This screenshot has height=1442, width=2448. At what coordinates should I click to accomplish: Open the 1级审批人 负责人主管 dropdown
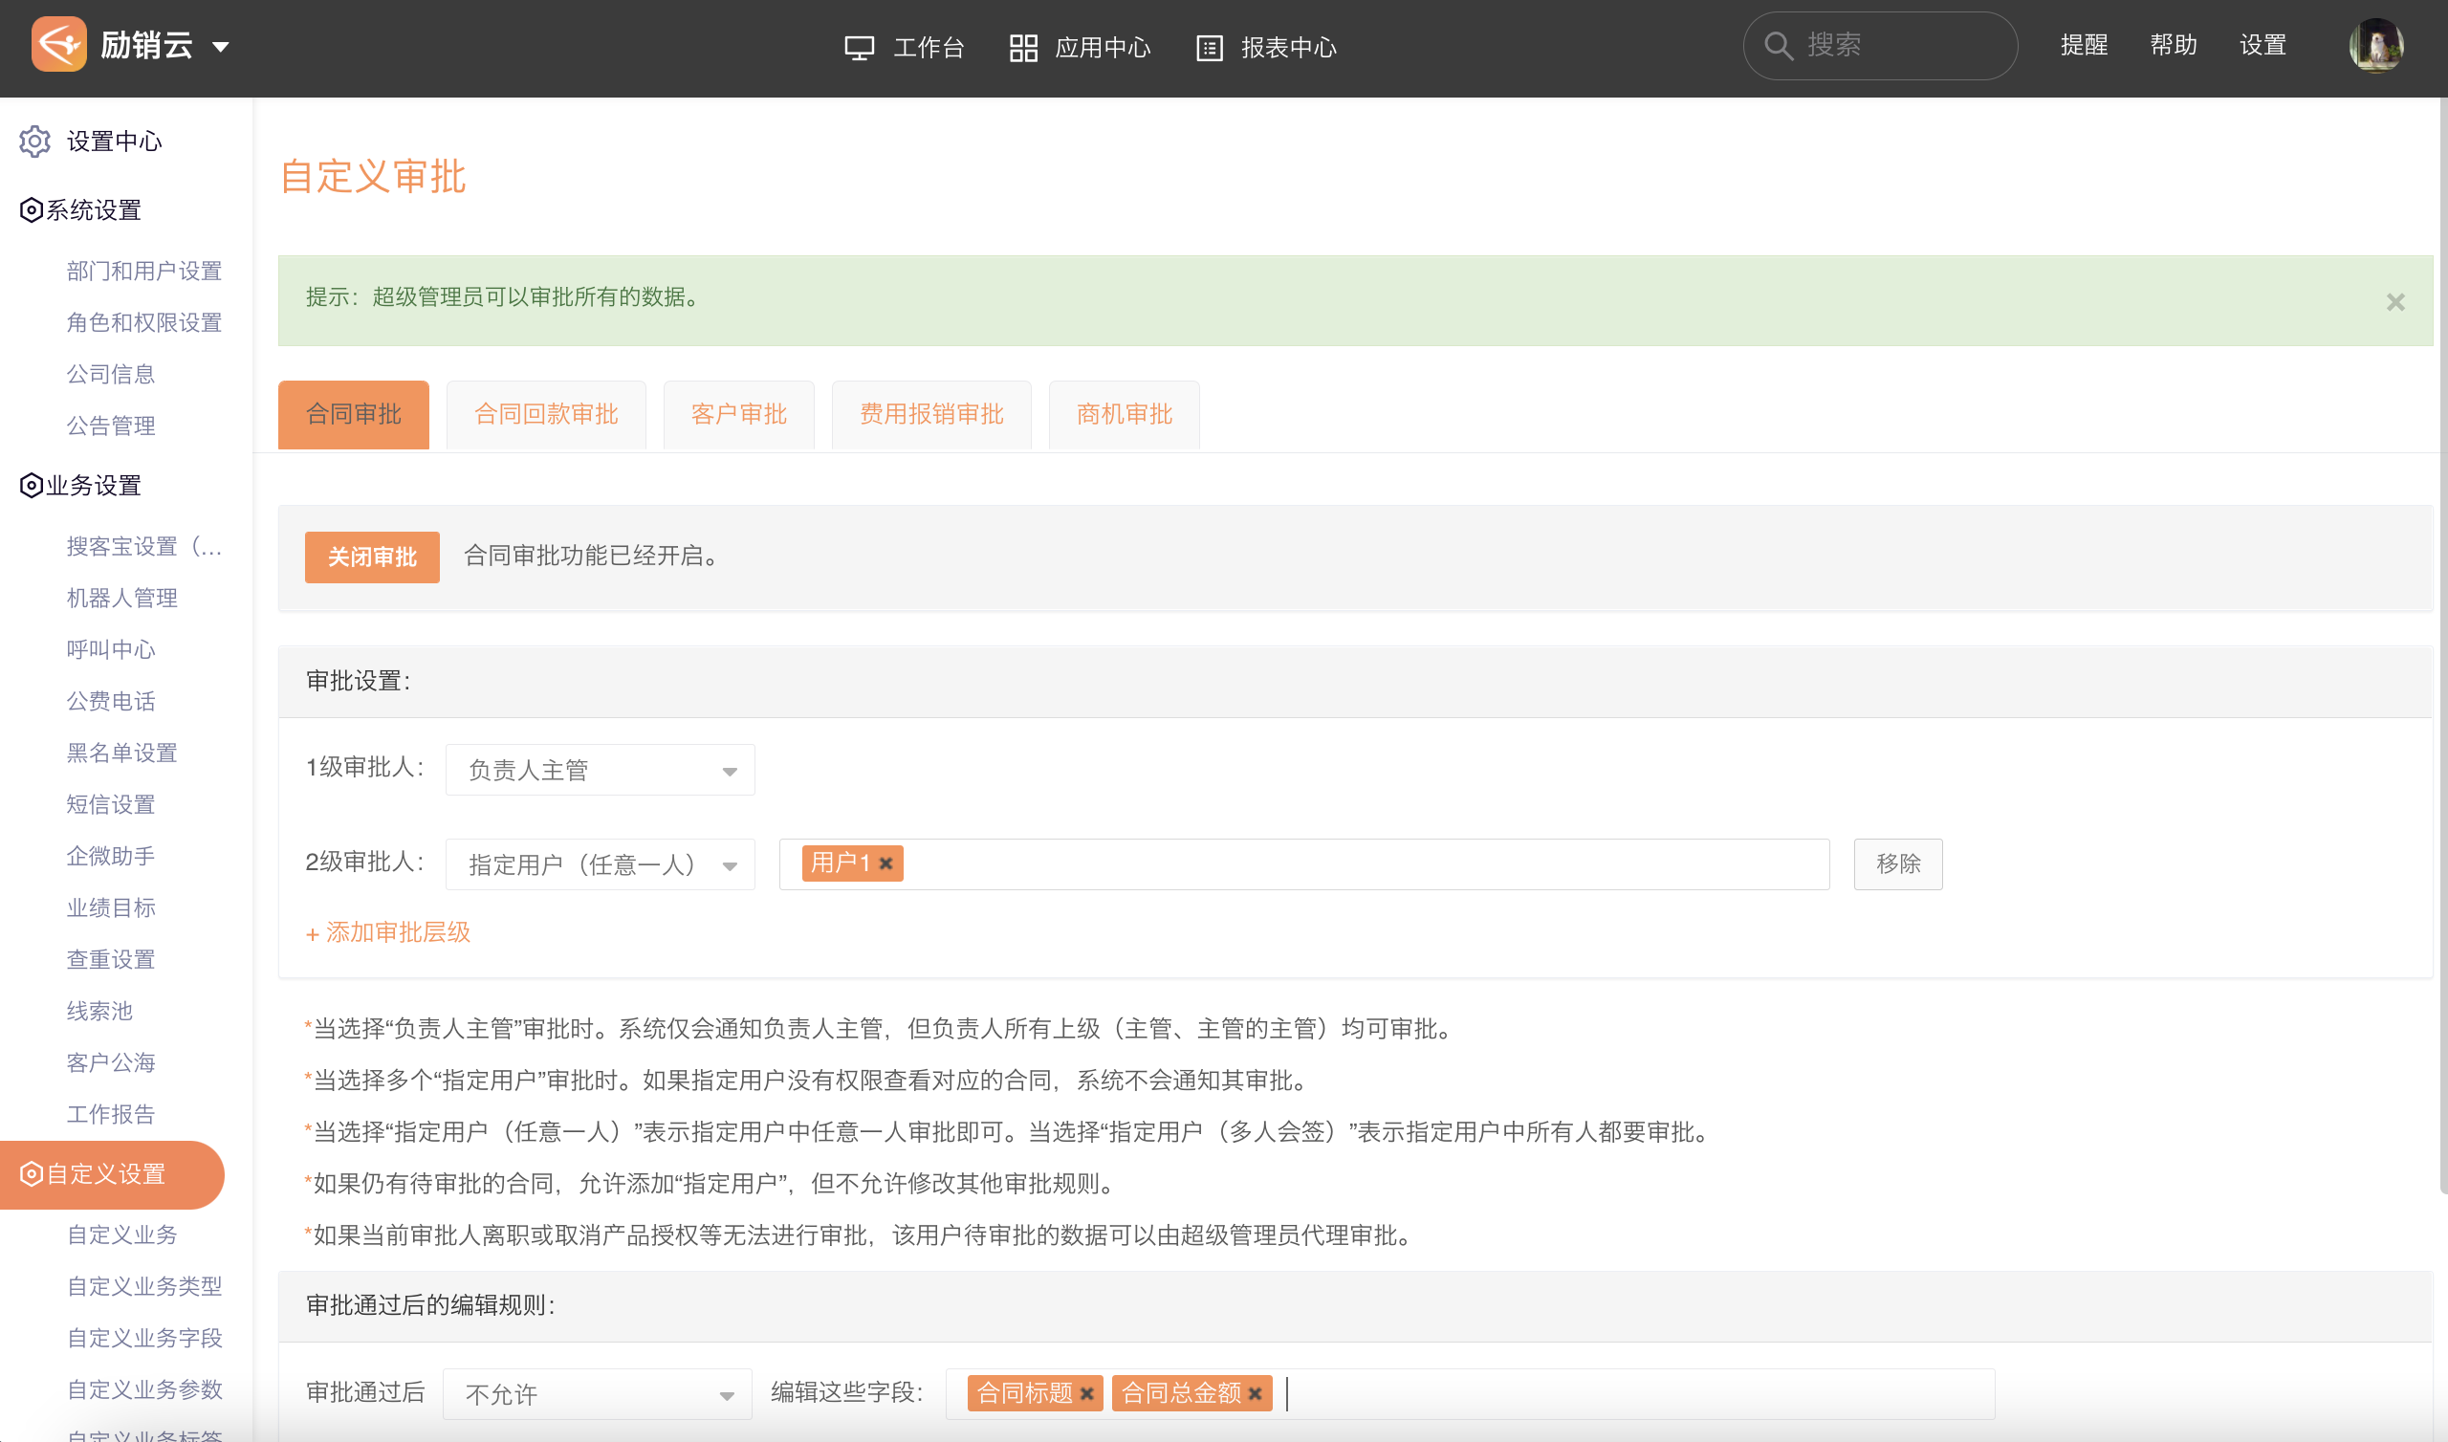pos(600,770)
